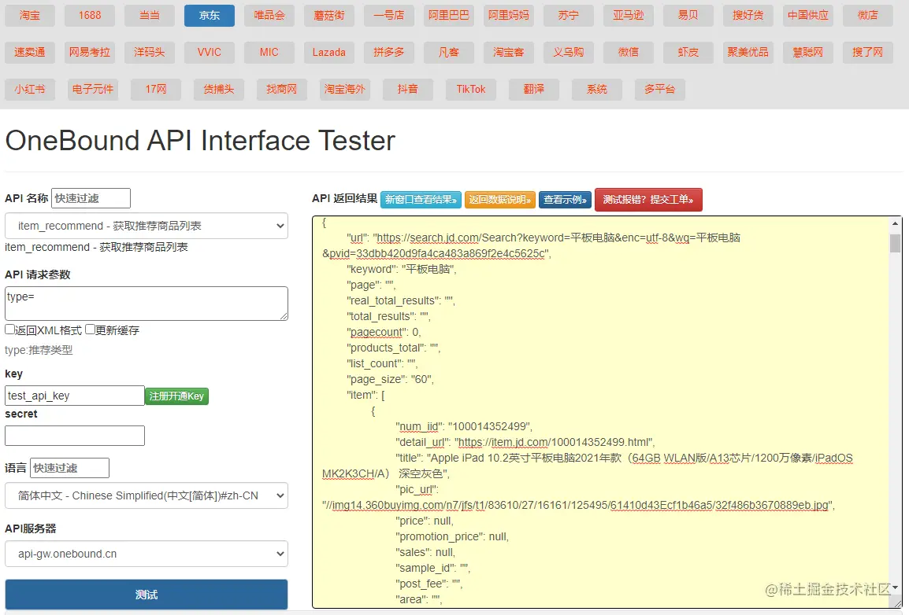Focus the API request parameters textarea
909x615 pixels.
point(146,304)
